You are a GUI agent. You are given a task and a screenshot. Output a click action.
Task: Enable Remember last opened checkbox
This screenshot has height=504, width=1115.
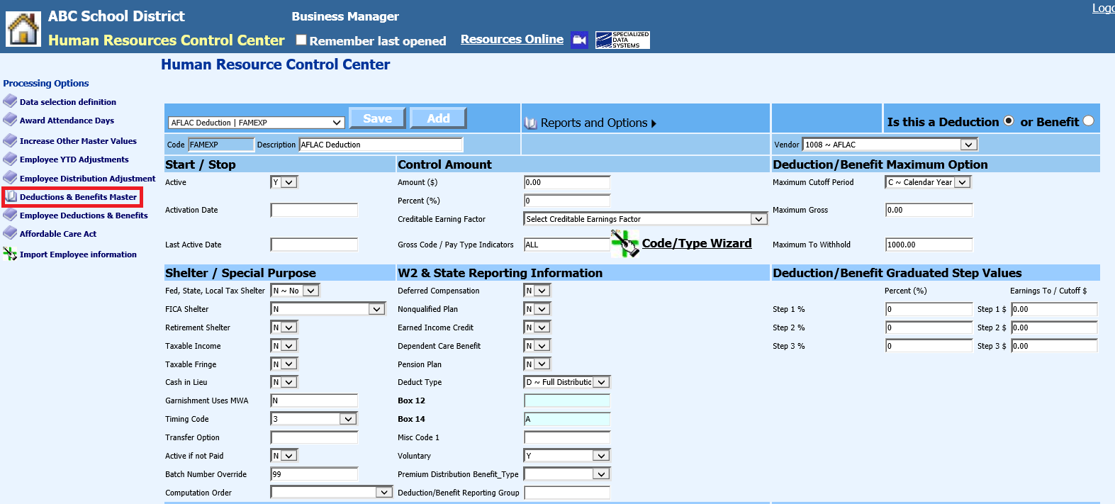[x=301, y=40]
